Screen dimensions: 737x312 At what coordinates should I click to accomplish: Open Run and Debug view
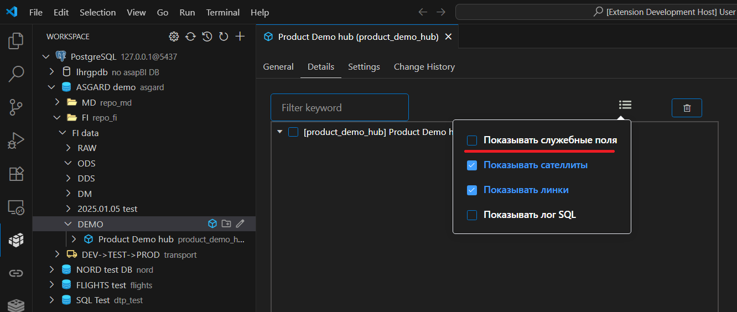tap(16, 141)
